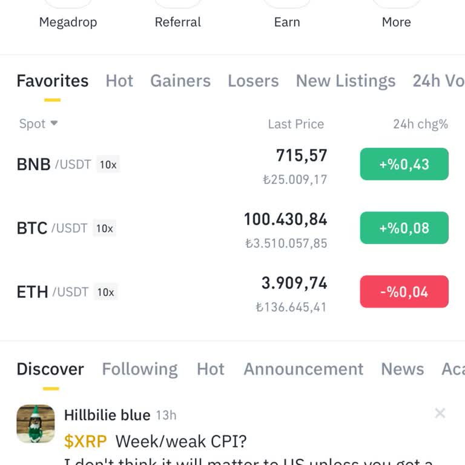
Task: Click the $XRP ticker link
Action: tap(85, 441)
